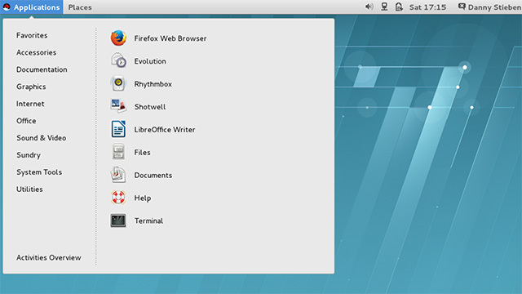The height and width of the screenshot is (294, 522).
Task: Open the Help lifebuoy icon
Action: [x=118, y=198]
